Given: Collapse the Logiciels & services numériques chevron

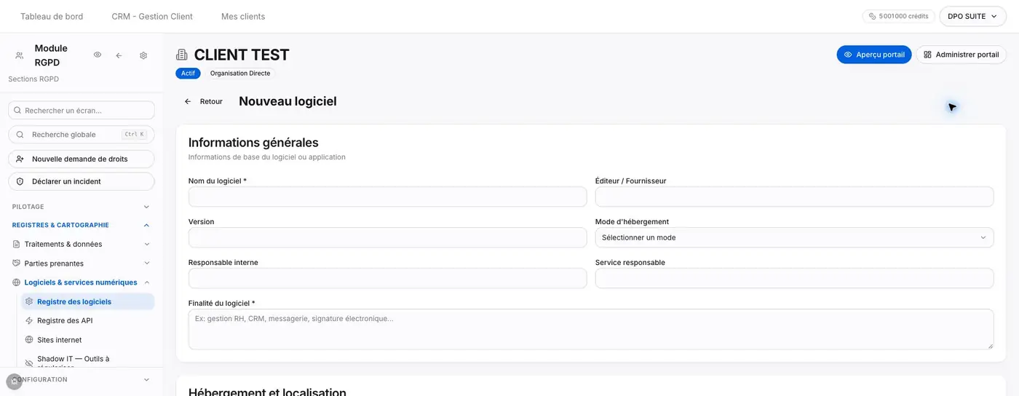Looking at the screenshot, I should click(x=146, y=282).
